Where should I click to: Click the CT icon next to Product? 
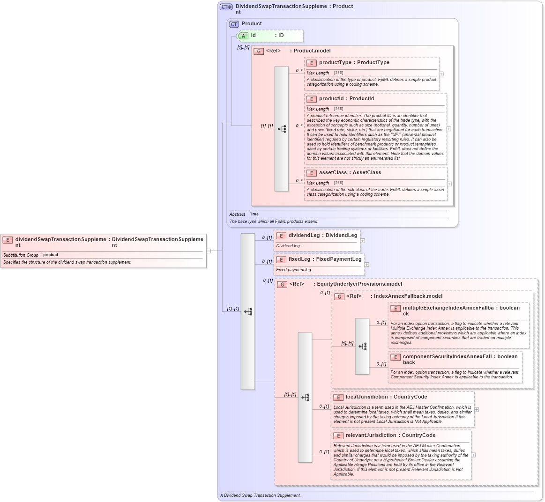[234, 24]
